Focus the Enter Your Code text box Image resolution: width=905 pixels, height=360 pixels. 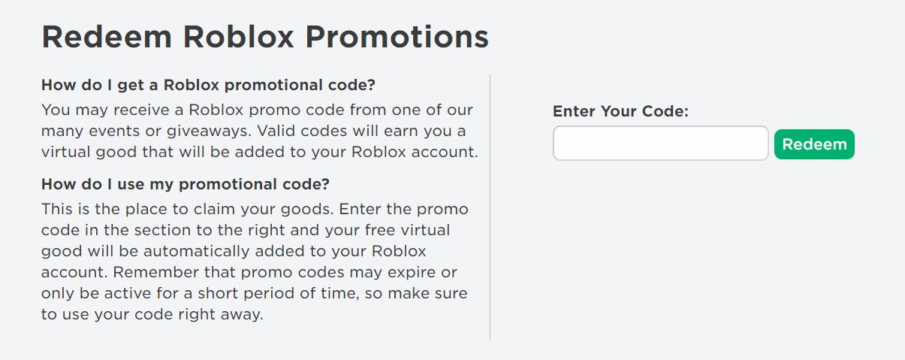coord(660,144)
